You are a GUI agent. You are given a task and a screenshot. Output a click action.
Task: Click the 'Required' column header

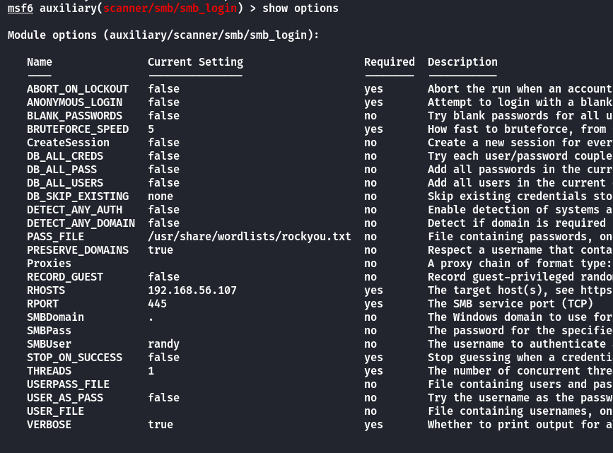(390, 62)
